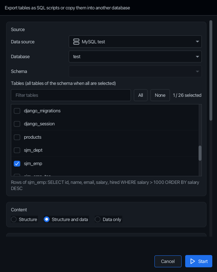Screen dimensions: 217x272
Task: Cancel the export dialog
Action: (x=168, y=261)
